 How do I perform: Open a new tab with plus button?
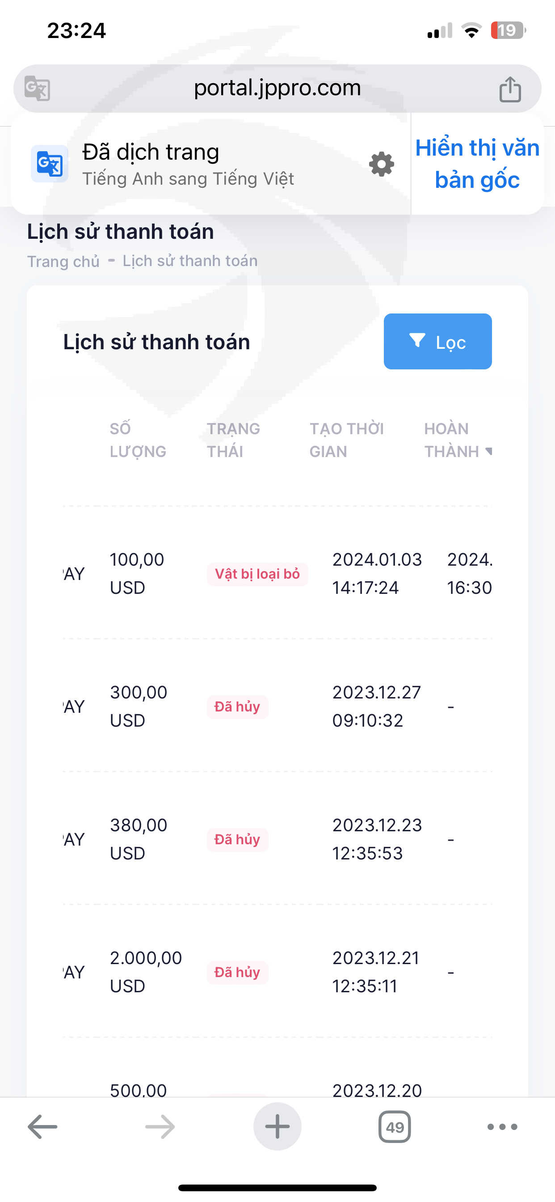[x=277, y=1127]
